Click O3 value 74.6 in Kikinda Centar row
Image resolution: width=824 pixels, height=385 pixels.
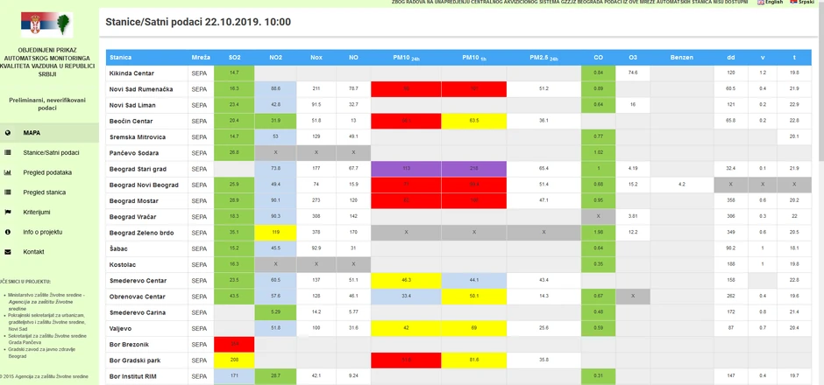633,73
